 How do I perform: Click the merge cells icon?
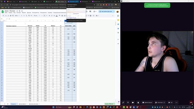pyautogui.click(x=65, y=16)
